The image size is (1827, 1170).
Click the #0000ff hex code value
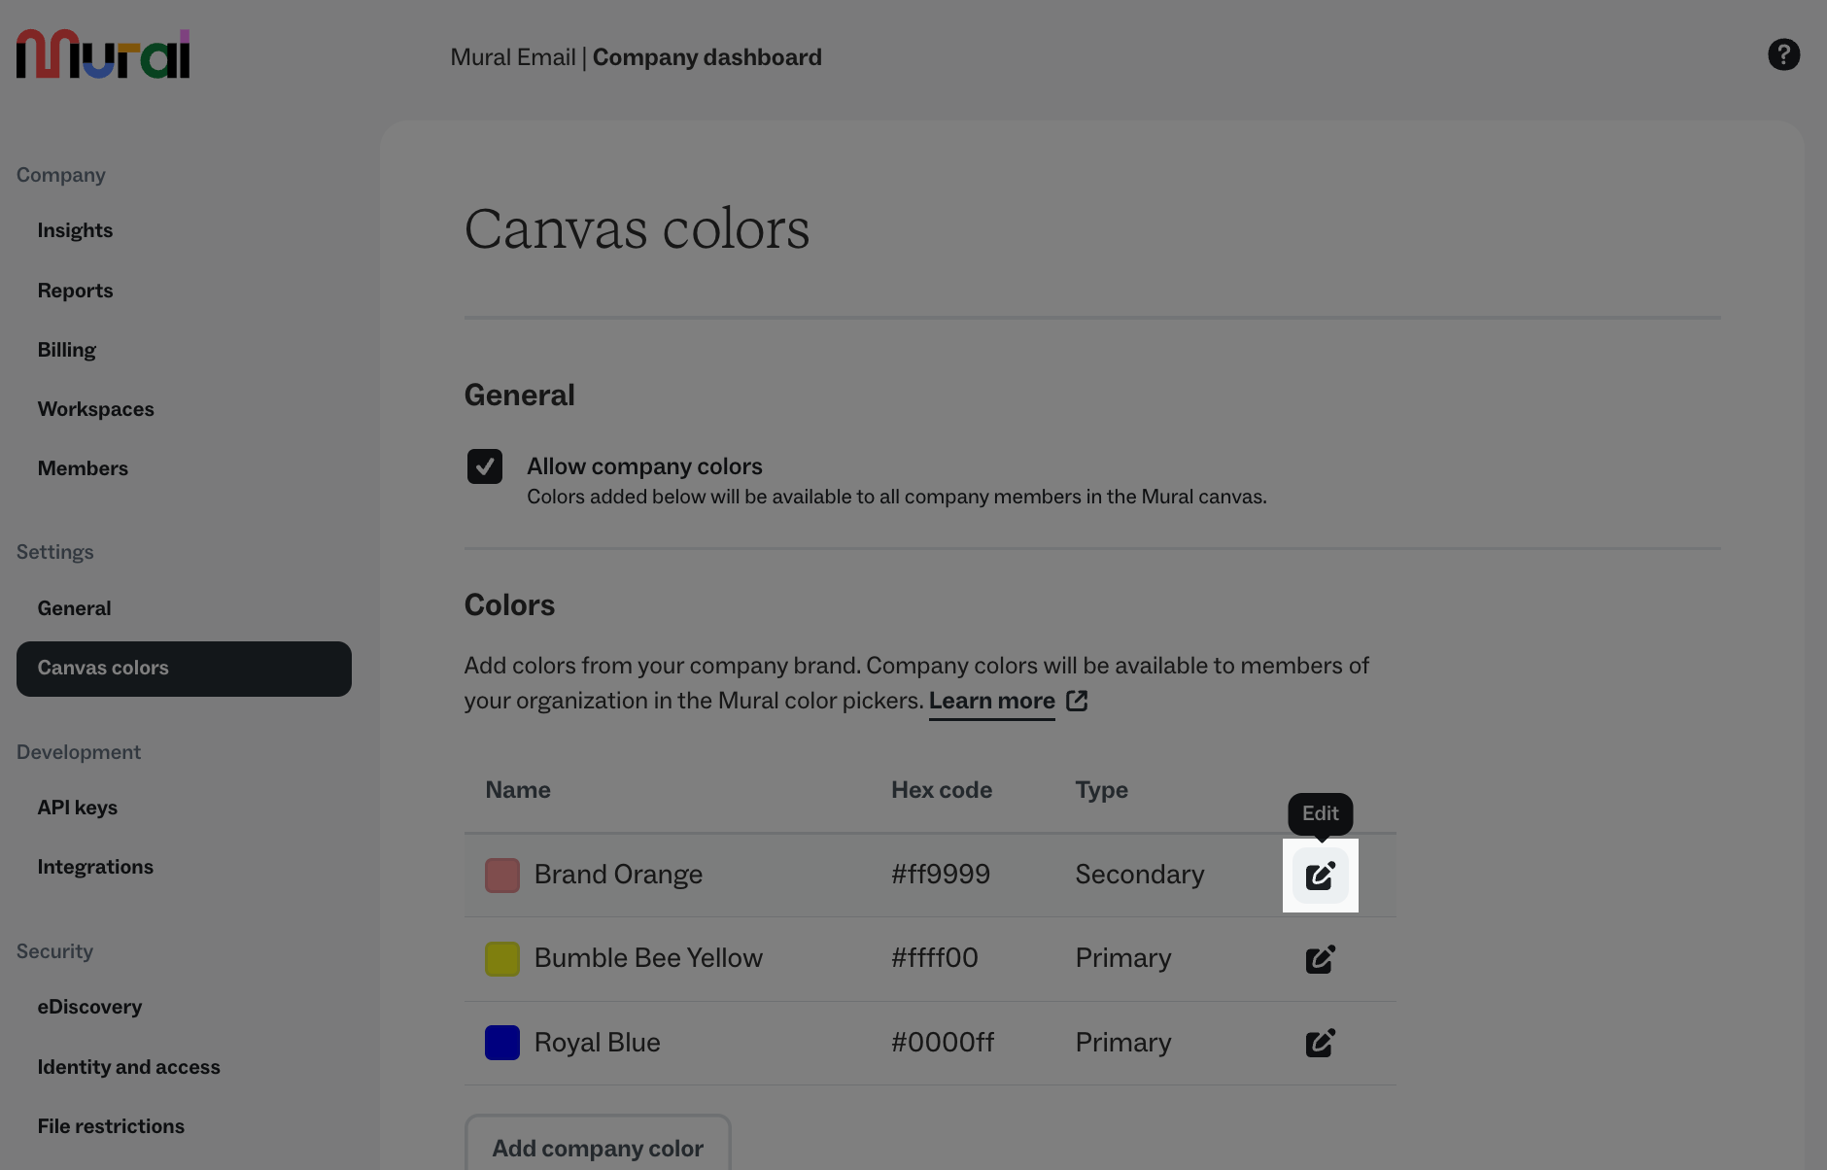click(943, 1043)
